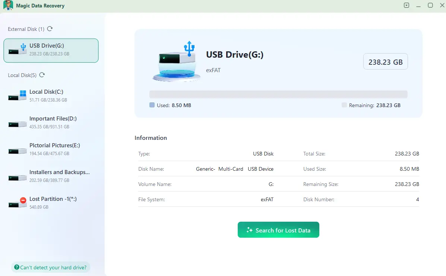Click the Used color swatch legend
Screen dimensions: 446x276
point(152,105)
